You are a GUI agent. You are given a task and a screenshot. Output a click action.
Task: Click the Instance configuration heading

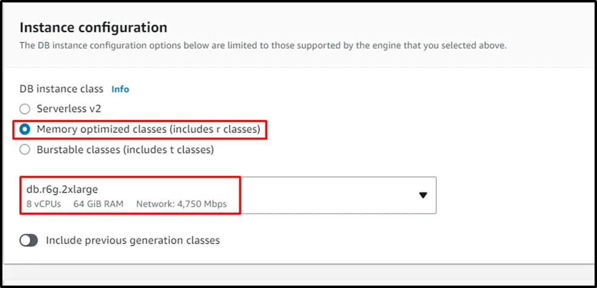click(94, 27)
